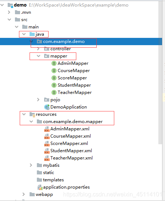Click the blue java source folder icon

point(32,34)
